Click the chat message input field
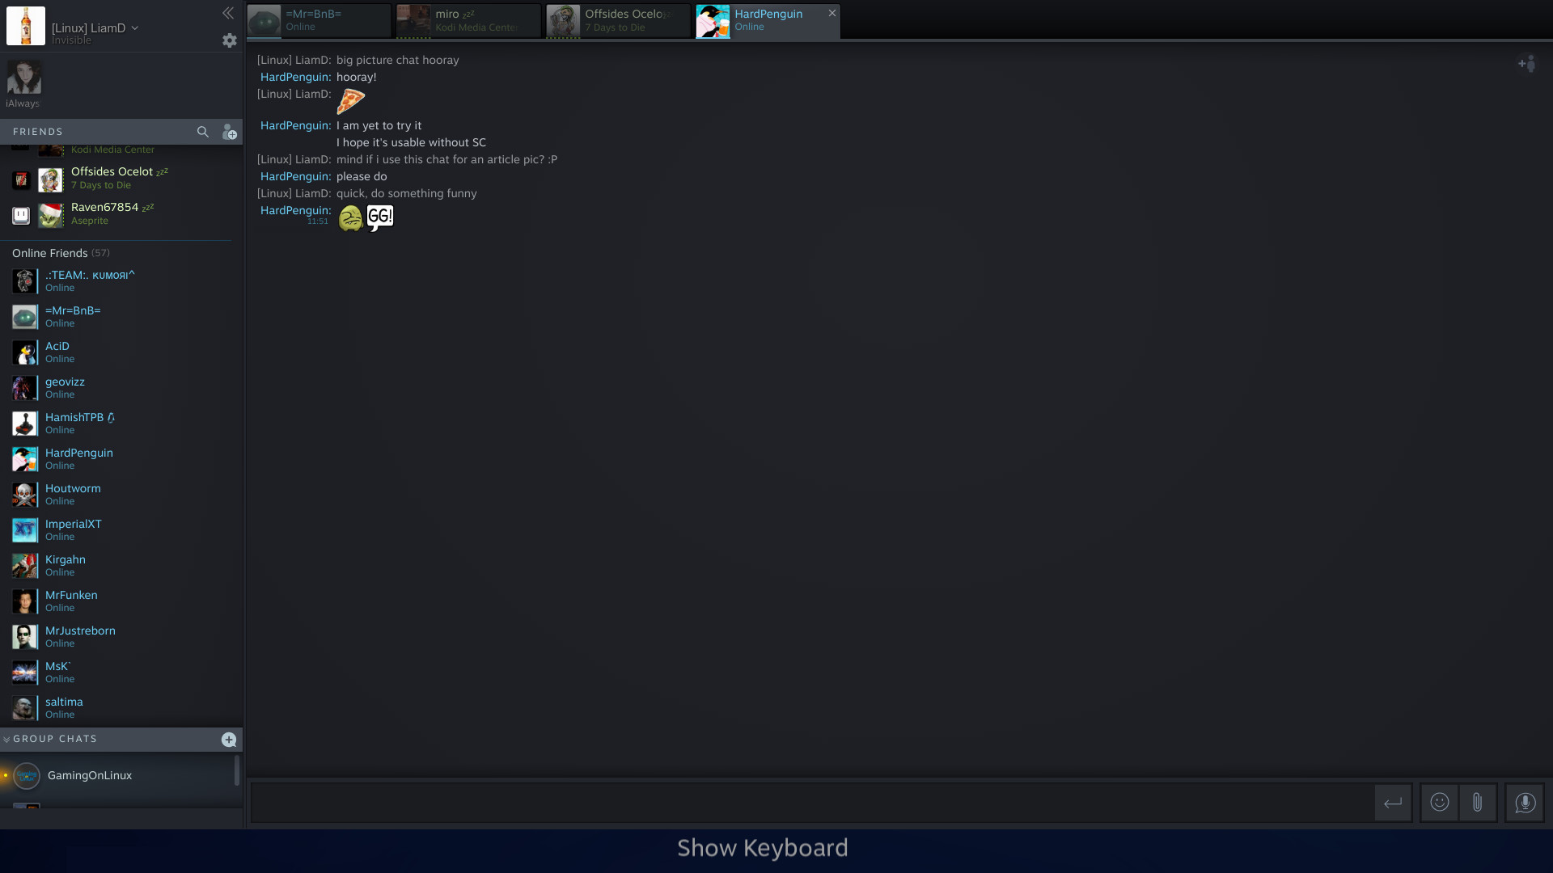Screen dimensions: 1553x873 pos(810,802)
